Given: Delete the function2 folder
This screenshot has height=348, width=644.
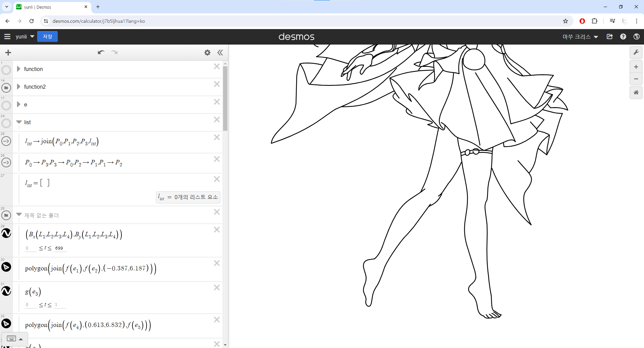Looking at the screenshot, I should click(217, 84).
